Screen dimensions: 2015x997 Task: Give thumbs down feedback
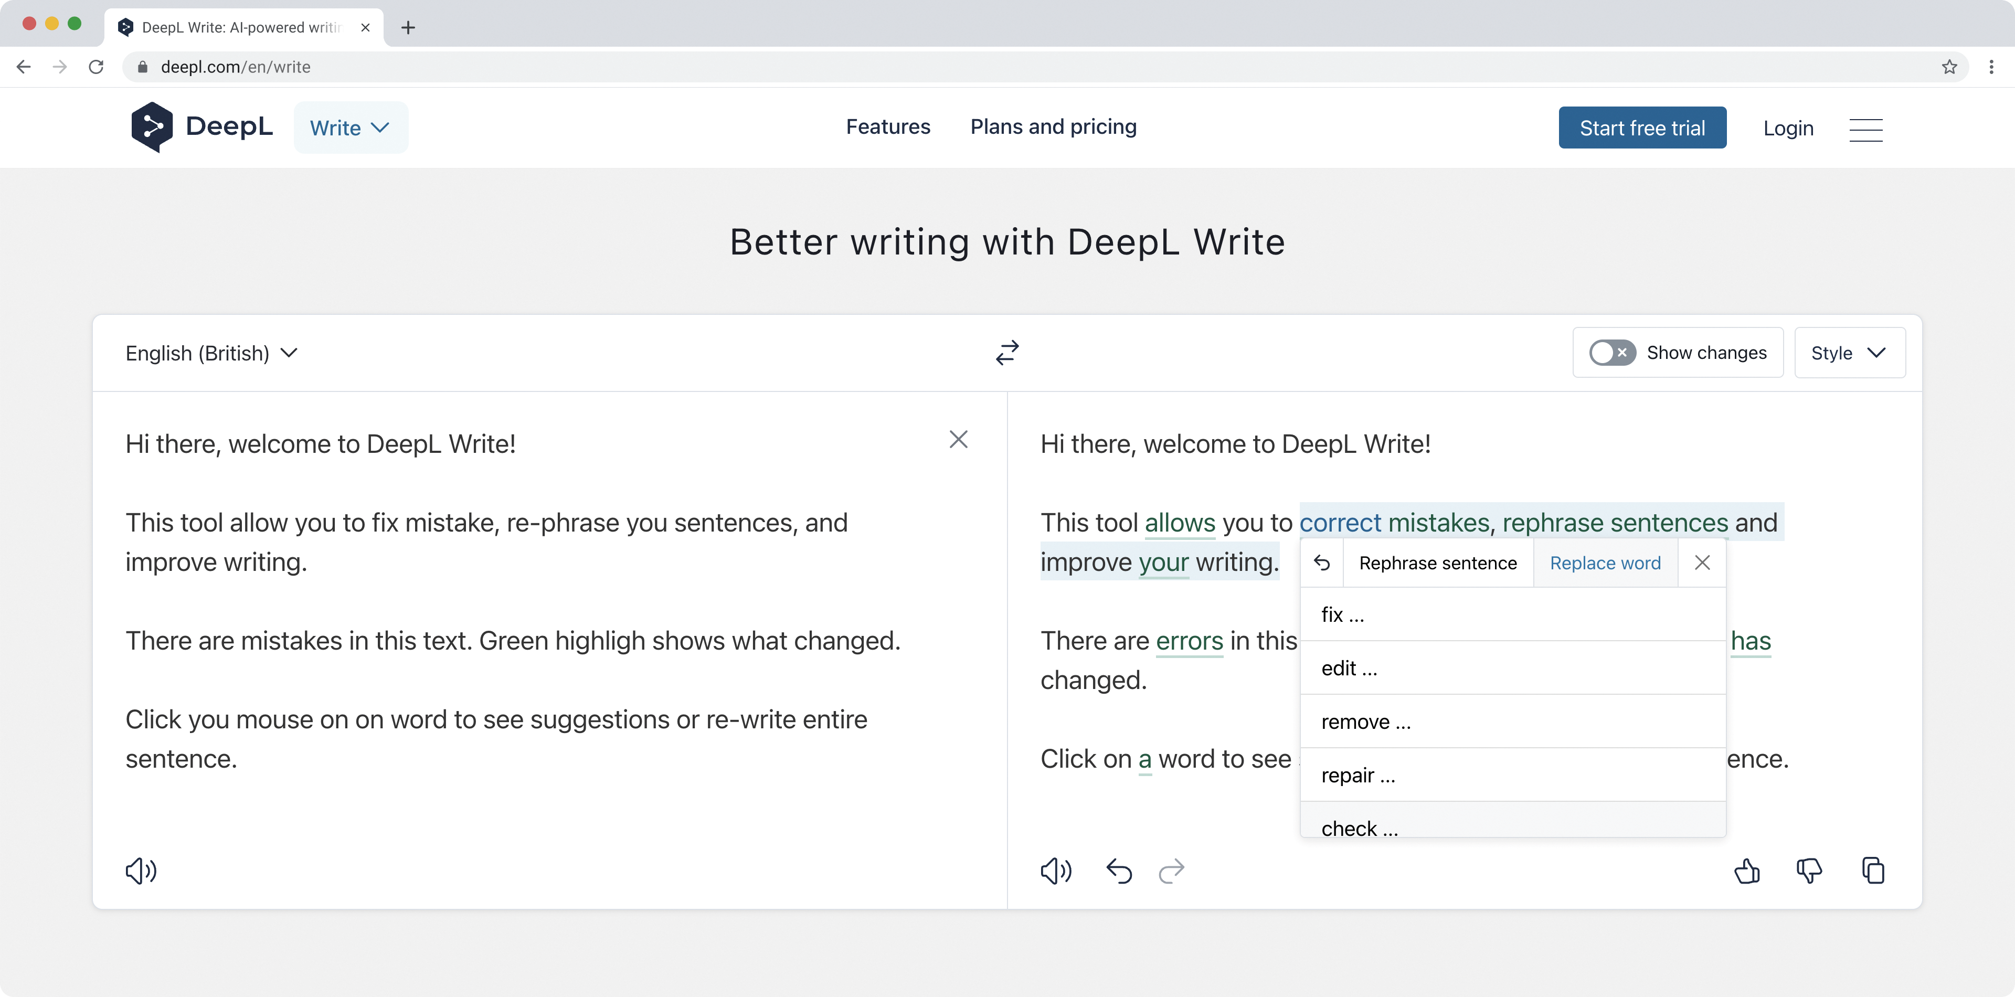click(x=1809, y=871)
